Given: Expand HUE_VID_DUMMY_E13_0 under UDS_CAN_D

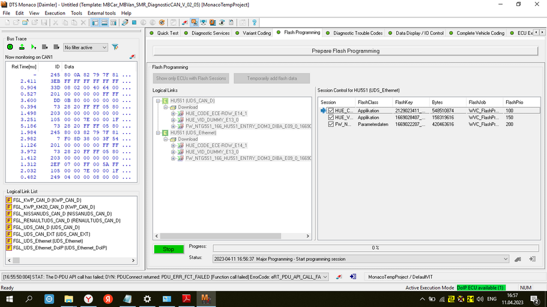Looking at the screenshot, I should [x=174, y=120].
